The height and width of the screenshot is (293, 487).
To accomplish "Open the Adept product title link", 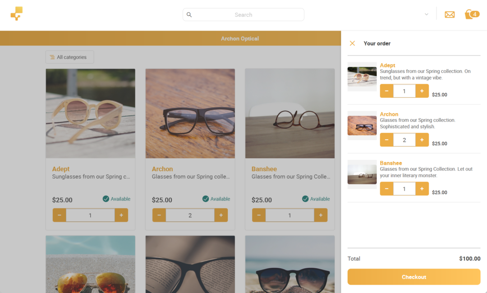I will 60,169.
